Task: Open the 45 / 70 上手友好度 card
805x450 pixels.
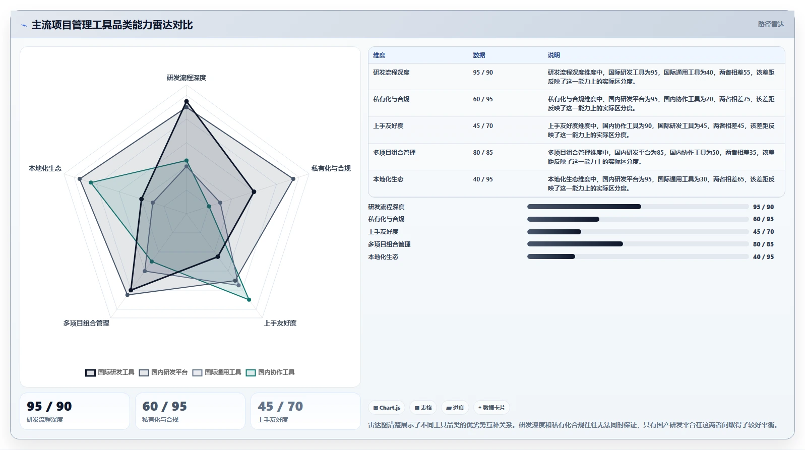Action: pos(306,411)
